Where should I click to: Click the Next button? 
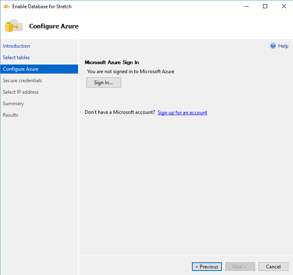point(240,267)
